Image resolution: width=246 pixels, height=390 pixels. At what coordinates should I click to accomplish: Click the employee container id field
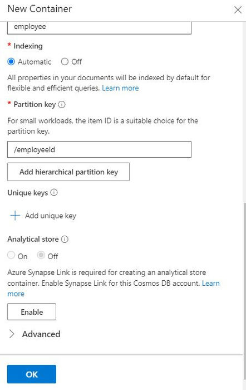point(99,27)
